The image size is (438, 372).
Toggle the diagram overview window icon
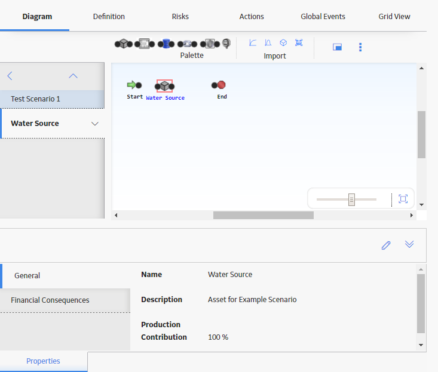337,47
